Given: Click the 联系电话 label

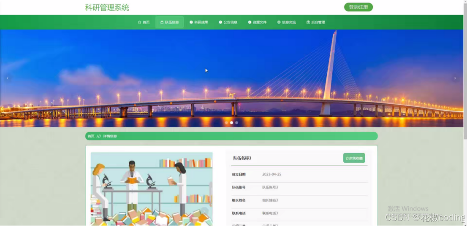Looking at the screenshot, I should coord(239,213).
